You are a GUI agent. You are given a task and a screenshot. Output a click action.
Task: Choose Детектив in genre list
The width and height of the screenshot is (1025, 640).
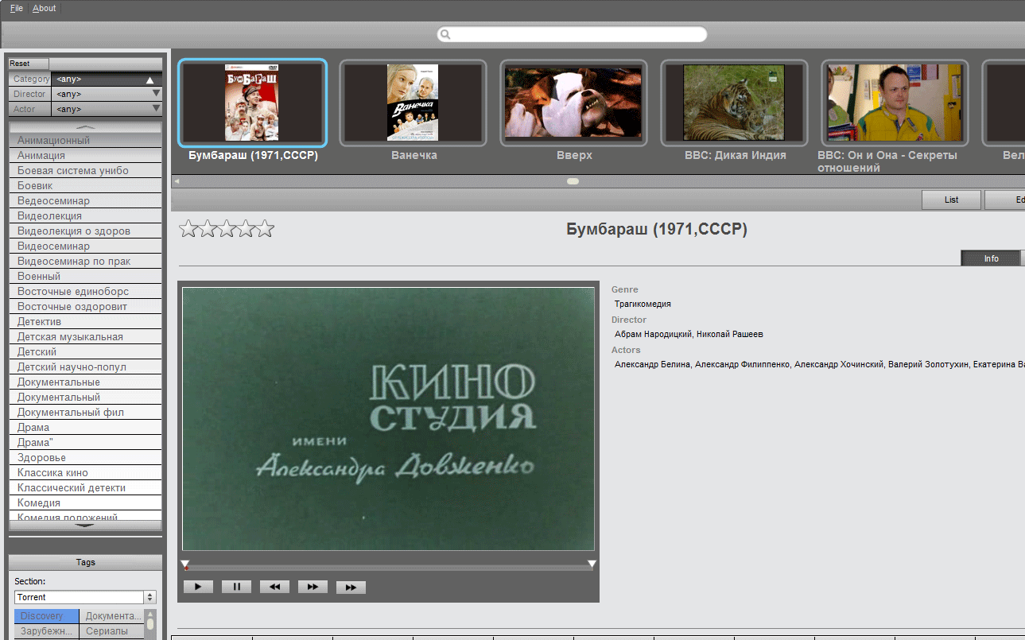(x=85, y=321)
